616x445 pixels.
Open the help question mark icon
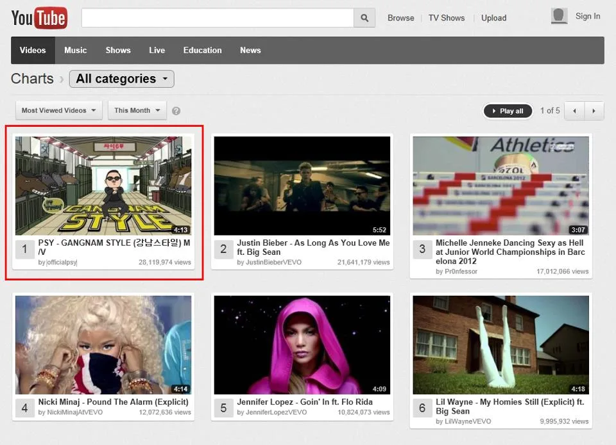click(x=176, y=110)
